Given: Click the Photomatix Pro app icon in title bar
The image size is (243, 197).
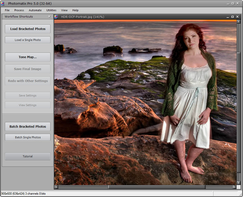Looking at the screenshot, I should point(3,3).
